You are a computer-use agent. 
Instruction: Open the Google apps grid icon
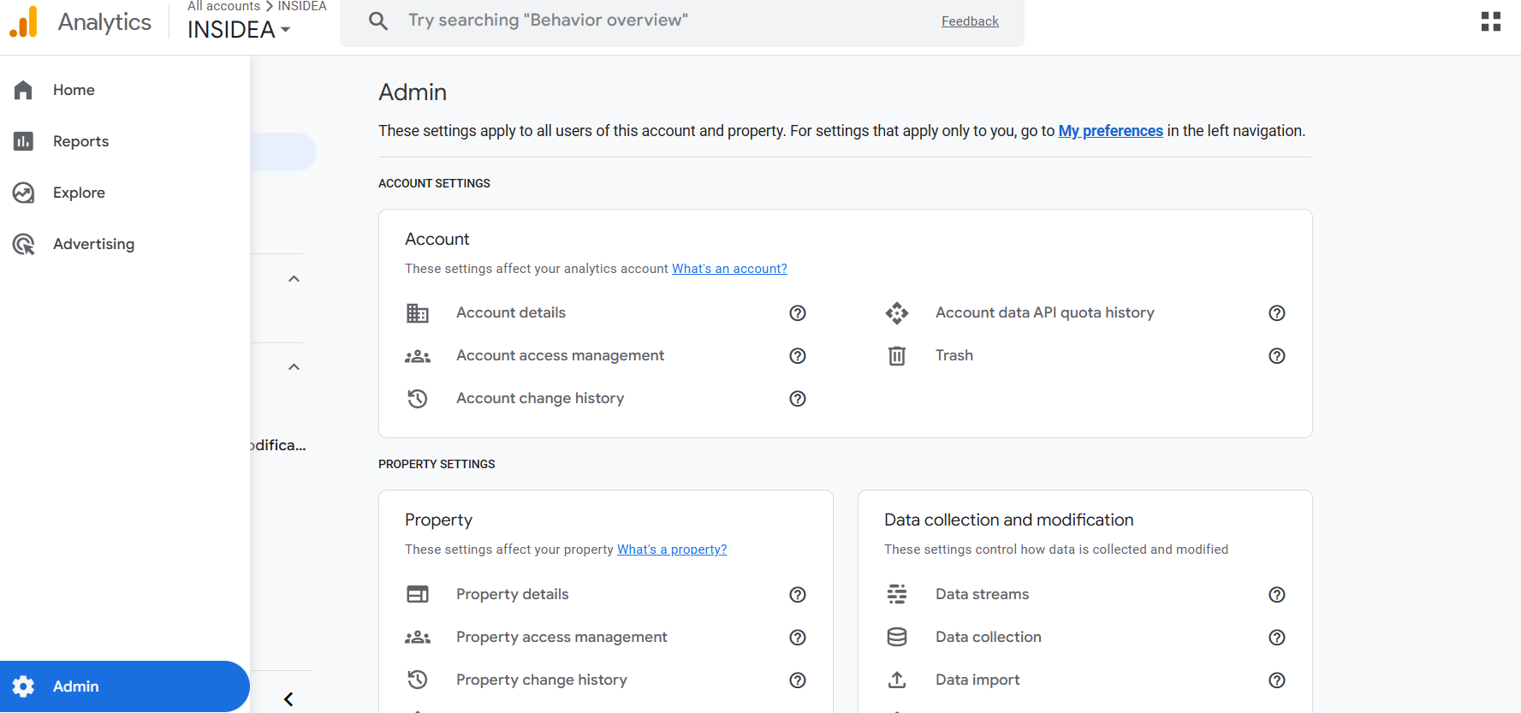1491,21
